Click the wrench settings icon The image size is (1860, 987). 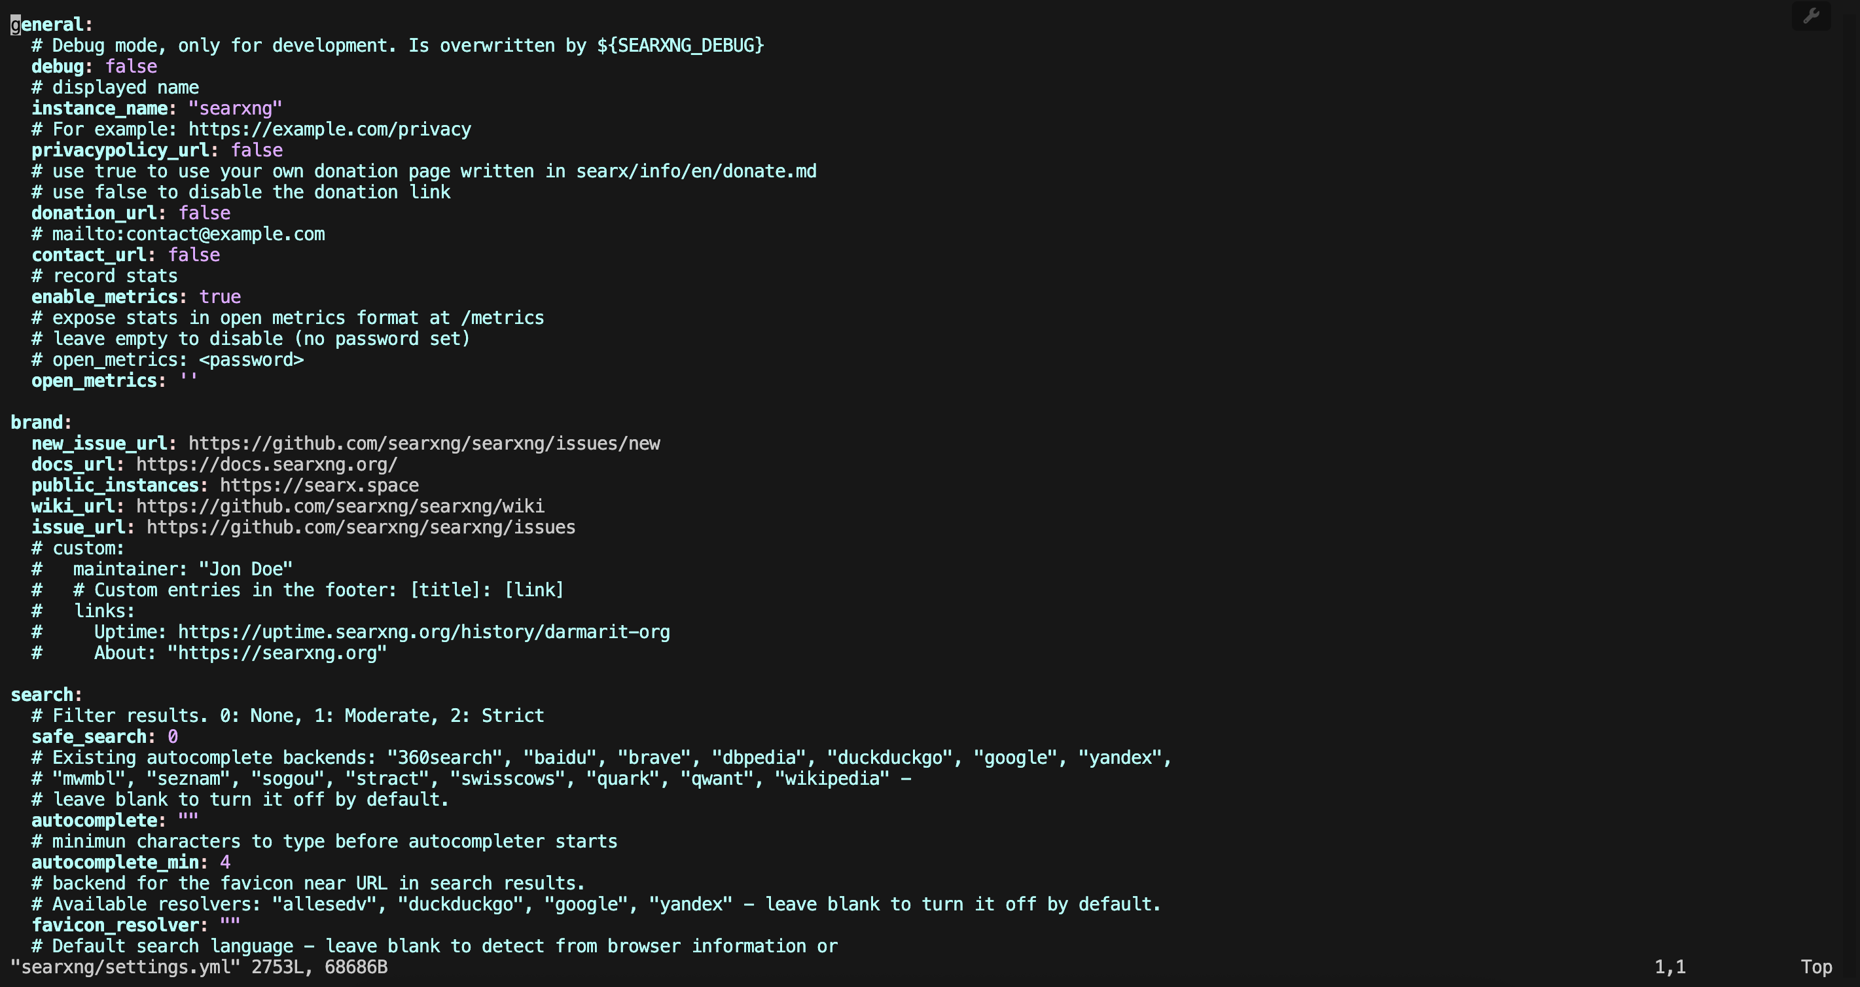tap(1810, 16)
